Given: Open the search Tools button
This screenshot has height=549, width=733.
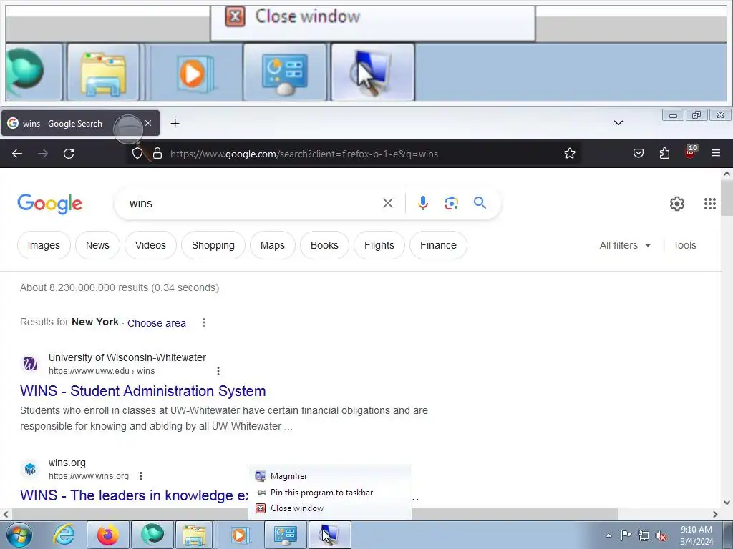Looking at the screenshot, I should pyautogui.click(x=684, y=245).
